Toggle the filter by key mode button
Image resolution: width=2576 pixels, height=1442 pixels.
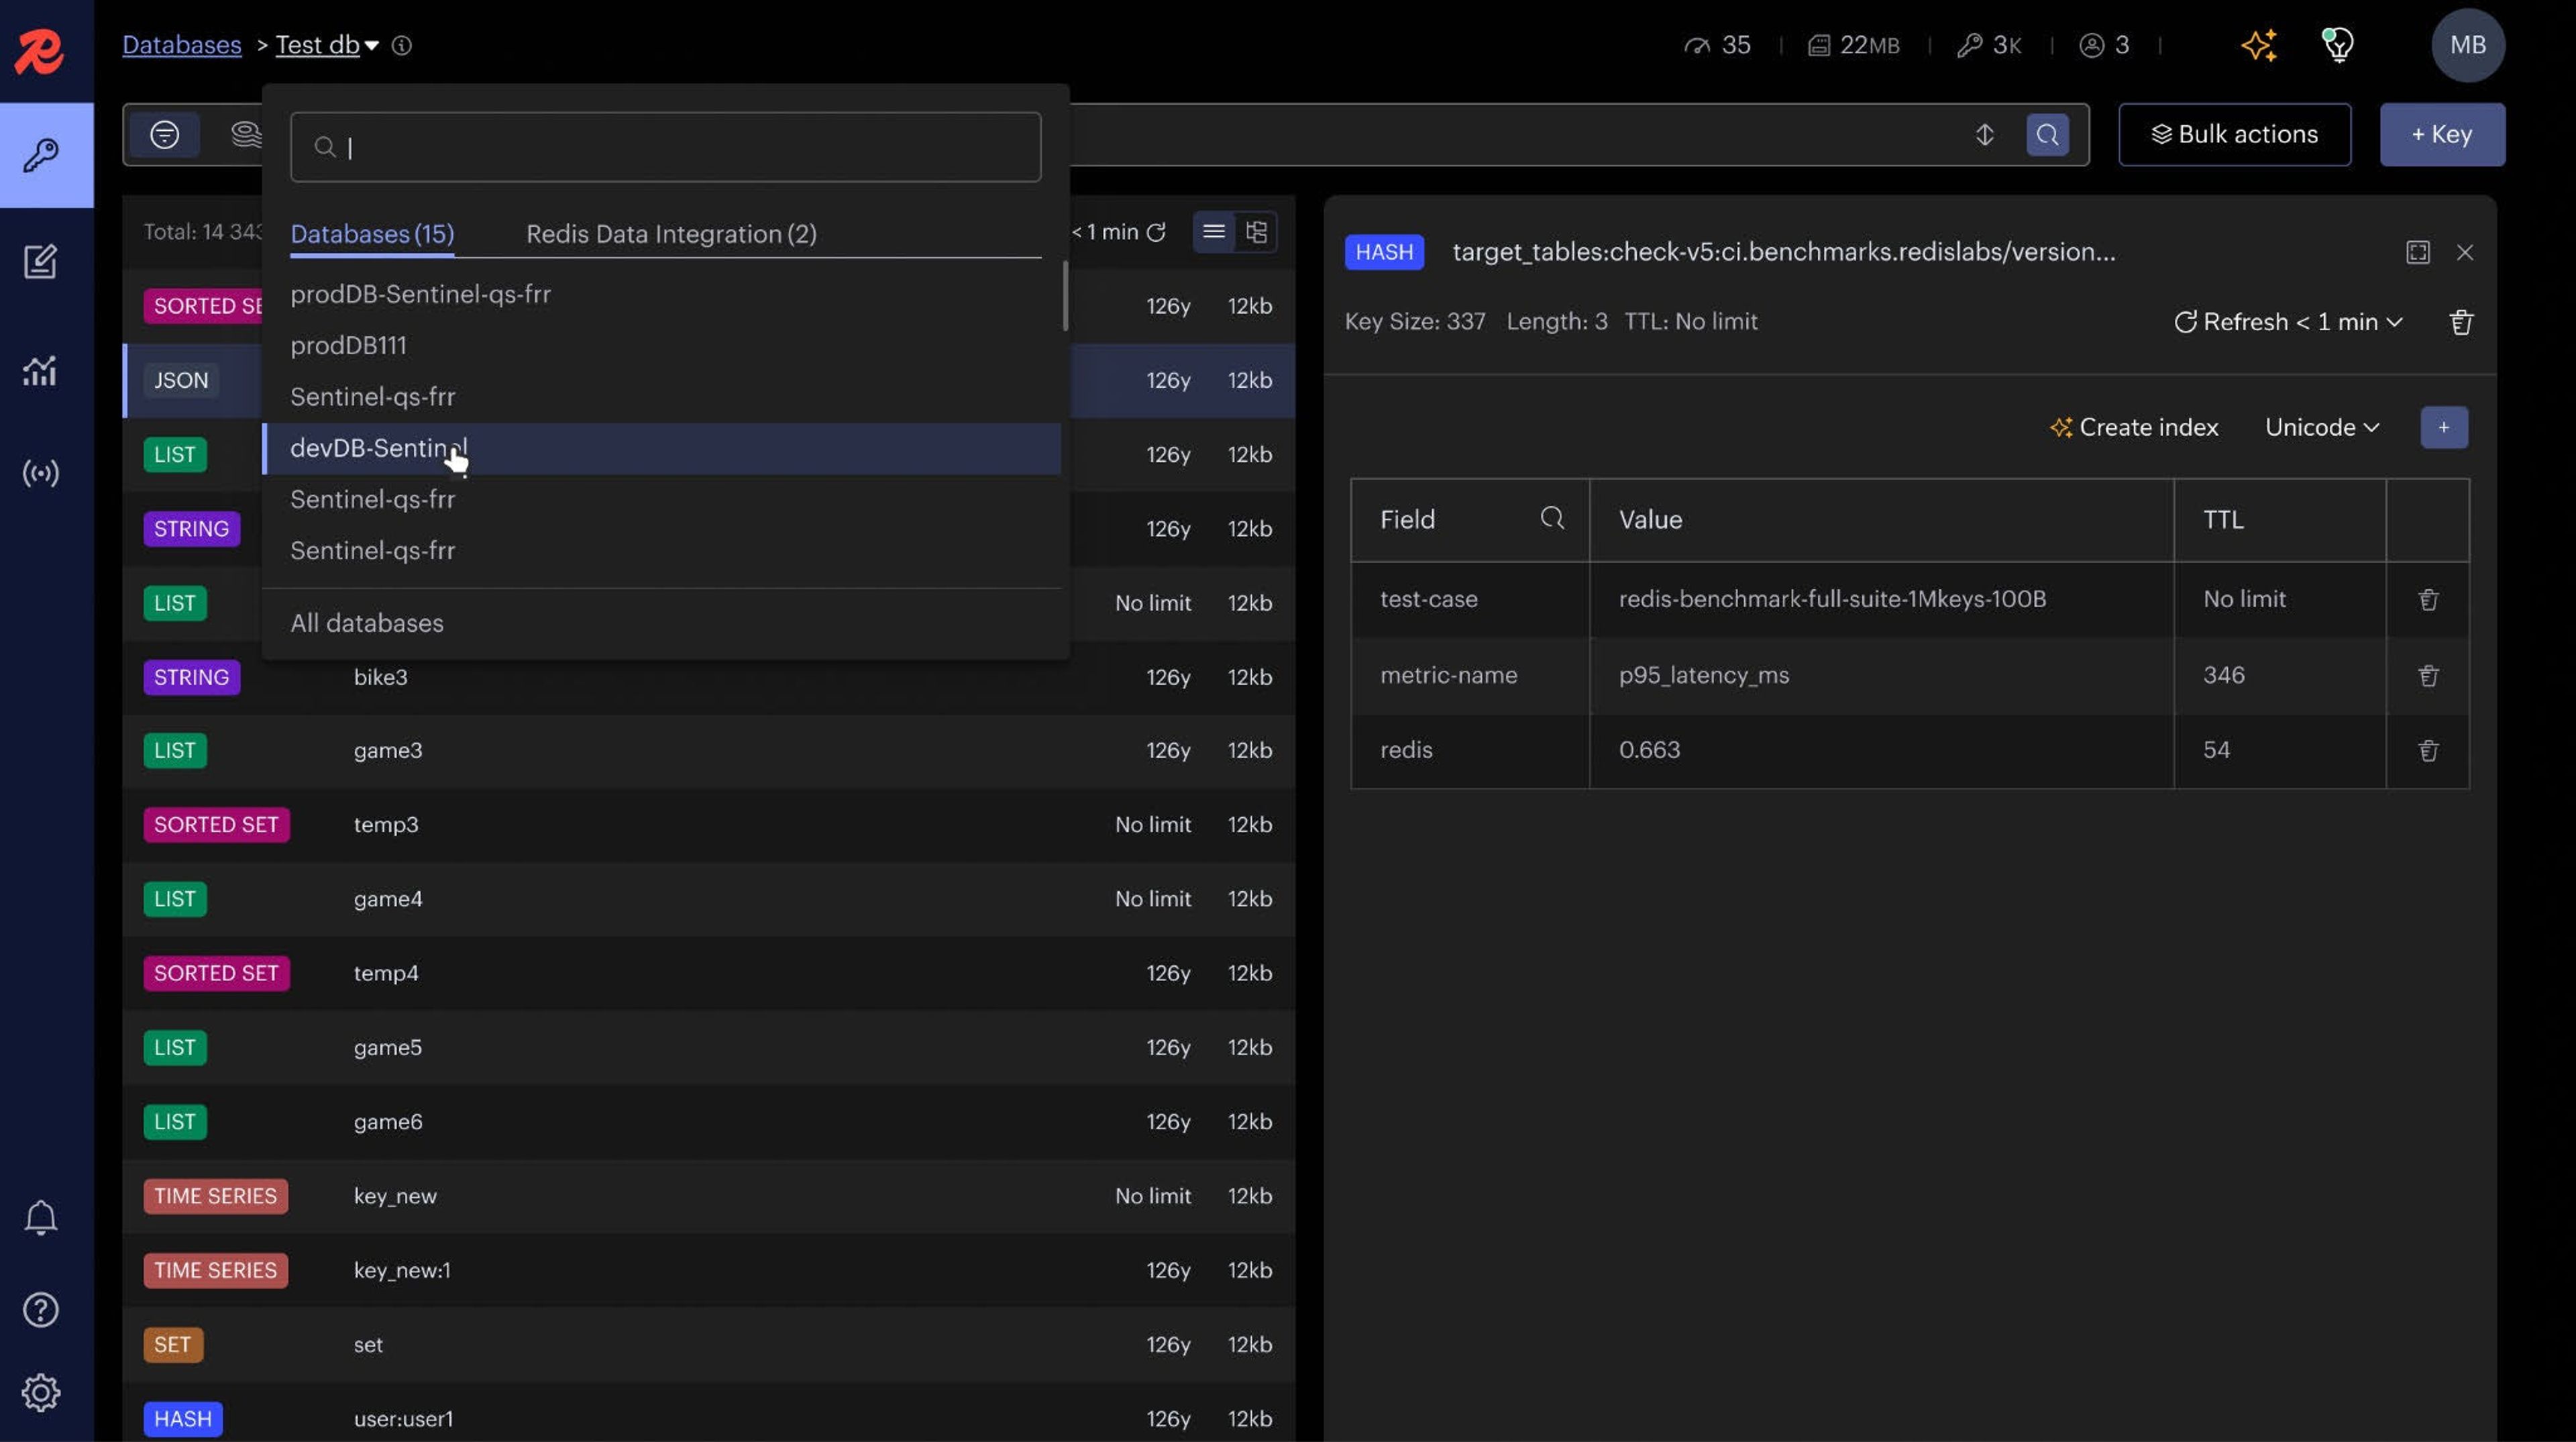(x=164, y=134)
